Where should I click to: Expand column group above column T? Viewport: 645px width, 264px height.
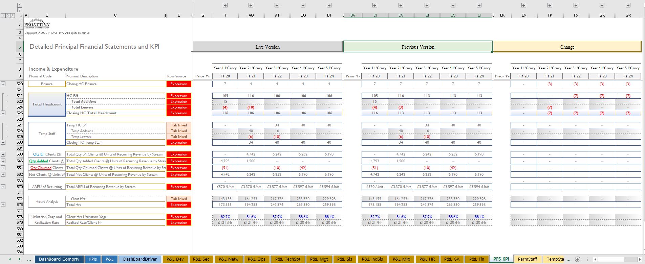(x=225, y=5)
